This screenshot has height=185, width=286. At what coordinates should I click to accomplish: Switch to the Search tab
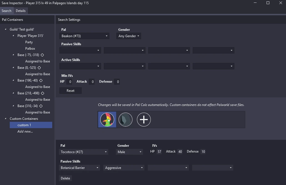(7, 11)
